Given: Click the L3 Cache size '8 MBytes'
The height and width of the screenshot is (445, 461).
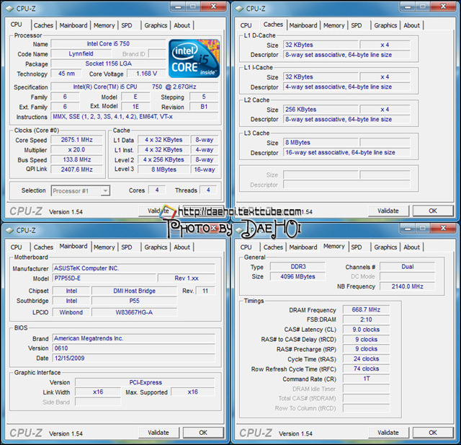Looking at the screenshot, I should tap(321, 143).
